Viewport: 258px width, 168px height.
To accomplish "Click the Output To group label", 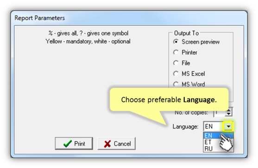I will click(186, 33).
